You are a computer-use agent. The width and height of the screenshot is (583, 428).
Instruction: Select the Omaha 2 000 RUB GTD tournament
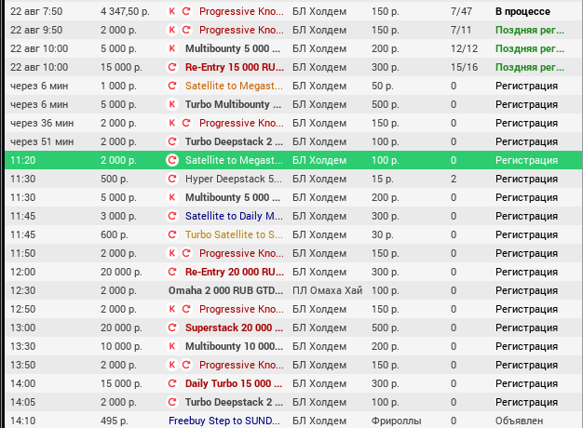[x=225, y=290]
